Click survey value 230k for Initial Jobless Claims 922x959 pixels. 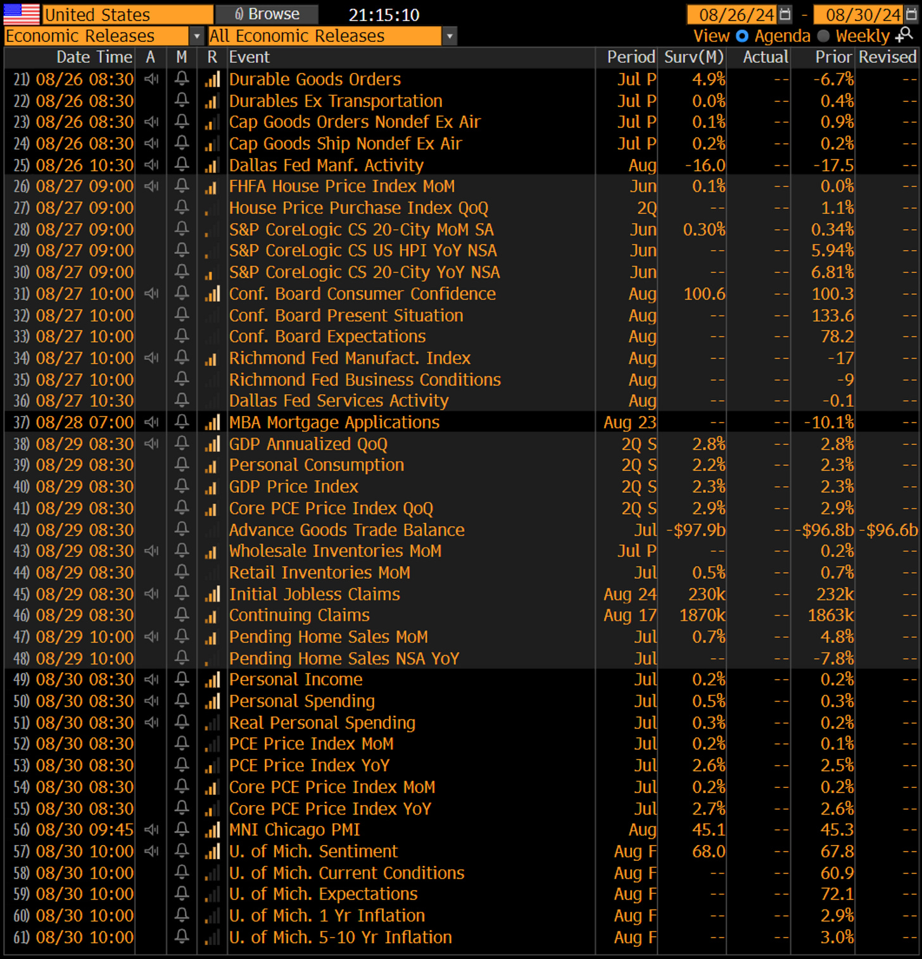click(x=707, y=594)
